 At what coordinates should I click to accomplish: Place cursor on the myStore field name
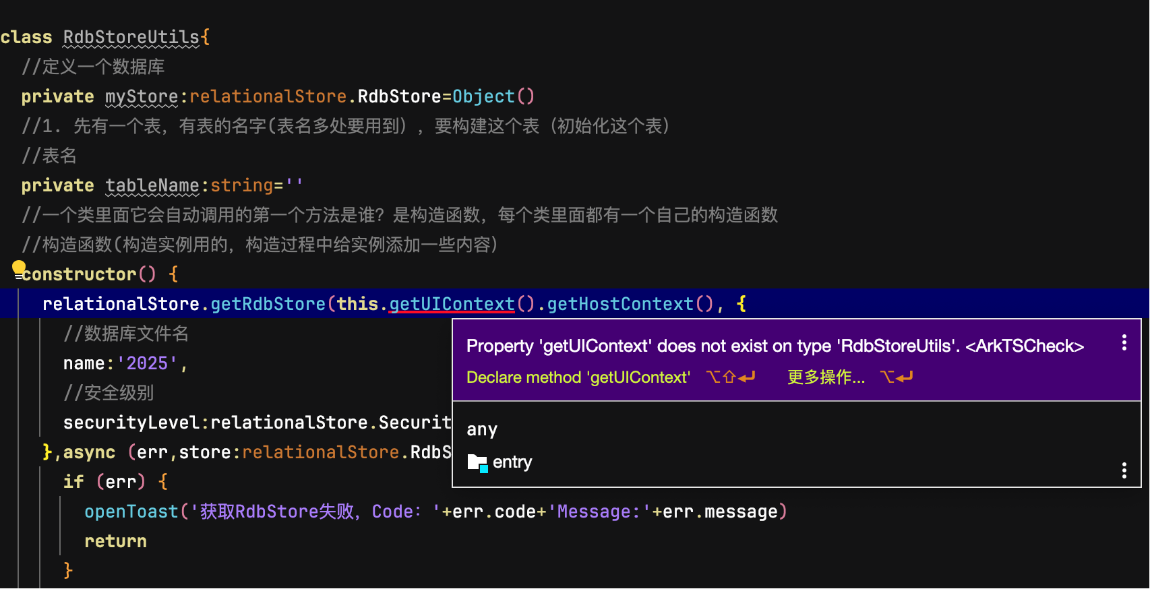(x=142, y=96)
